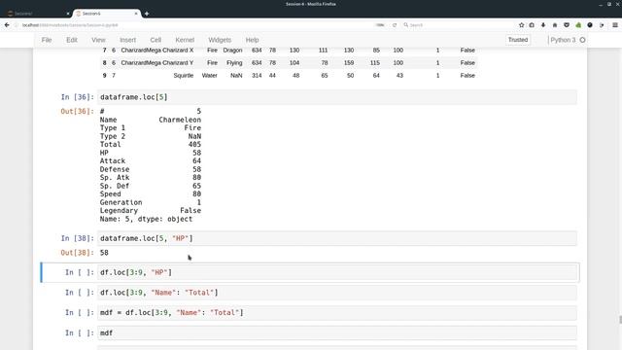Click the Flying type cell in row 8
This screenshot has width=622, height=350.
234,62
